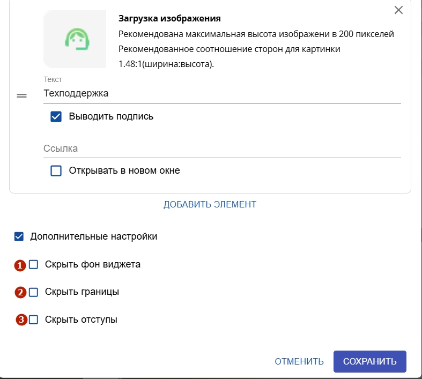422x379 pixels.
Task: Click the Загрузка изображения heading
Action: pos(169,19)
